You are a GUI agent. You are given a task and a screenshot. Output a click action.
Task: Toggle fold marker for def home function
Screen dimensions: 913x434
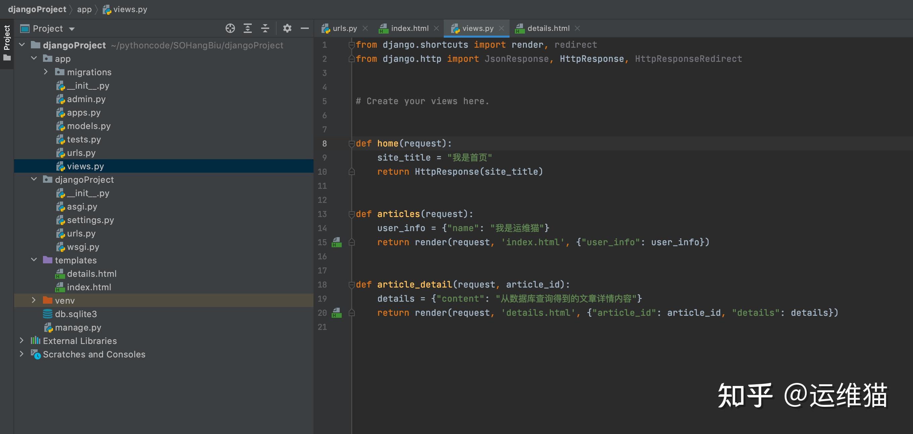pos(351,144)
